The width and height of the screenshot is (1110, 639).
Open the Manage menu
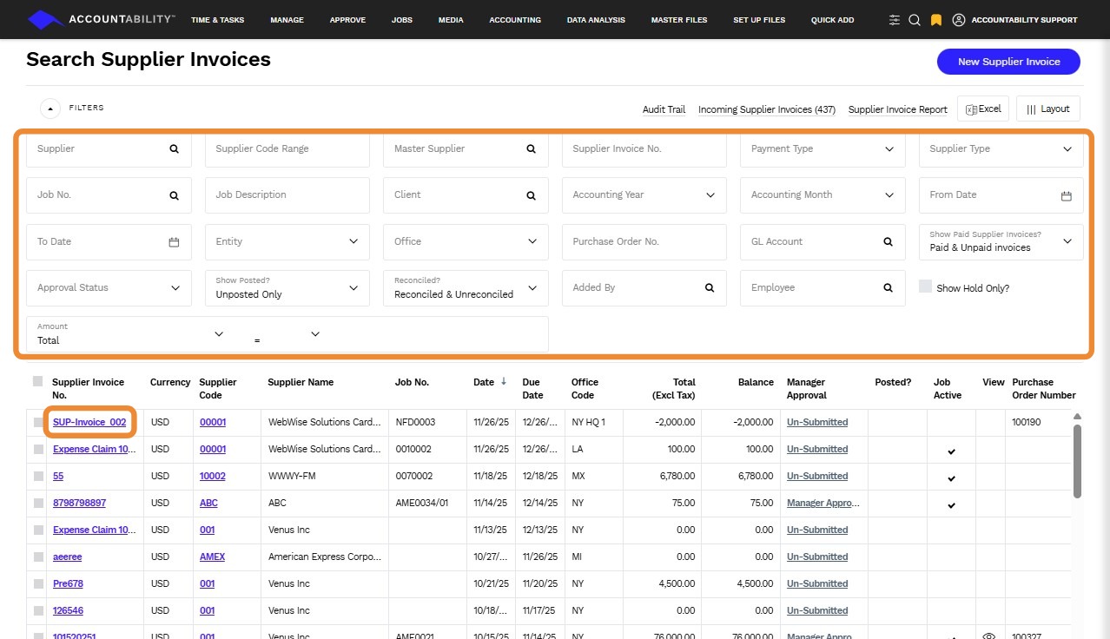[287, 20]
